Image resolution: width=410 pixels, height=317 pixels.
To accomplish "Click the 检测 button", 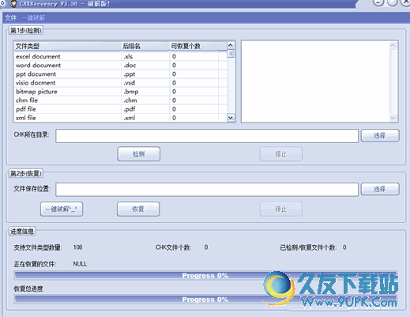I will point(139,154).
